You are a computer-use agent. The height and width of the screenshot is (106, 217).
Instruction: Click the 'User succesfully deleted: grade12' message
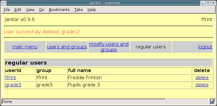42,32
